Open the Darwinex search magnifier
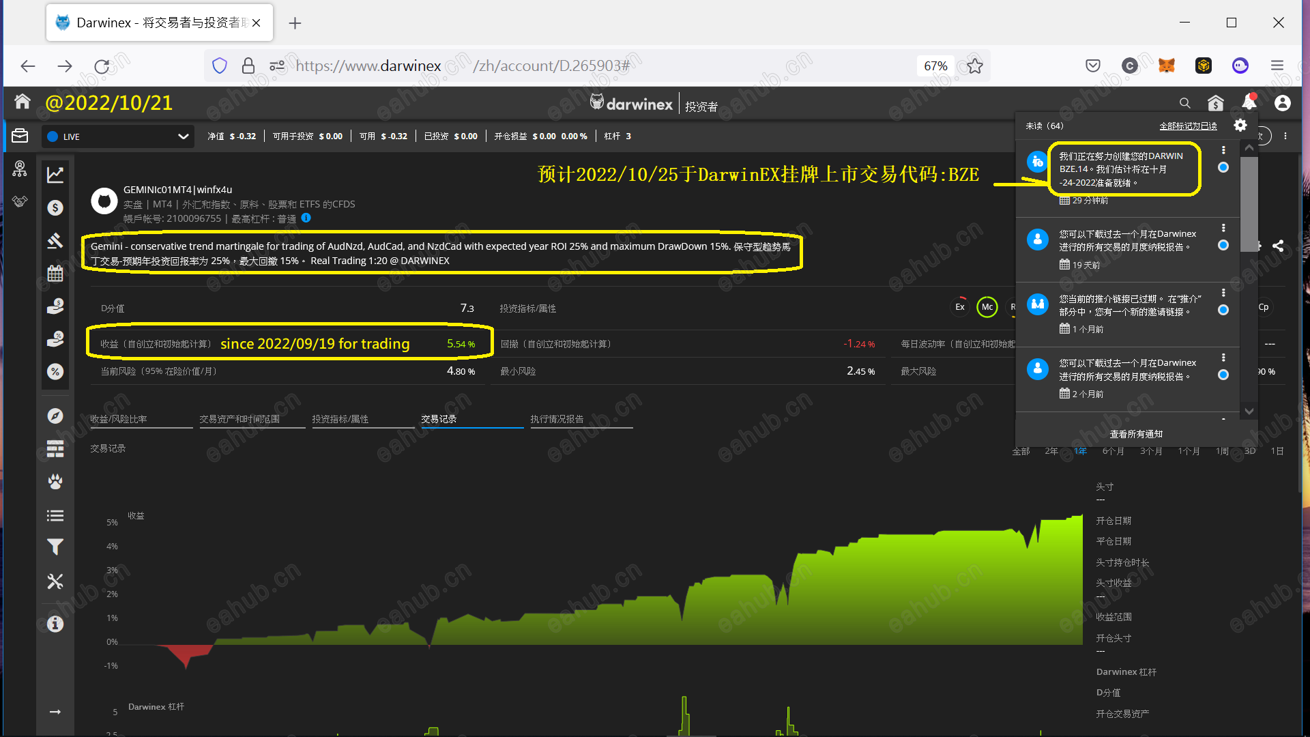 pyautogui.click(x=1185, y=103)
